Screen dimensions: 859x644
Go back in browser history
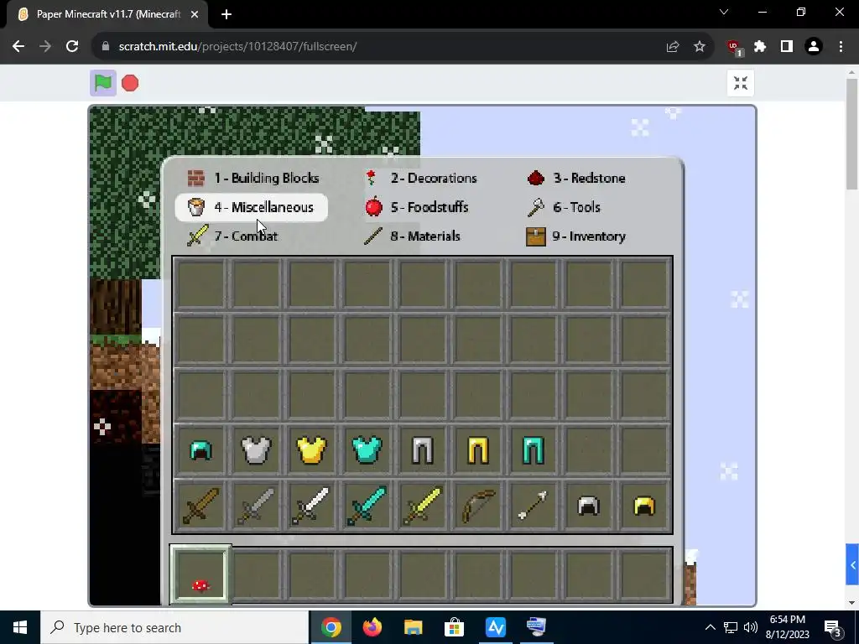(x=18, y=47)
